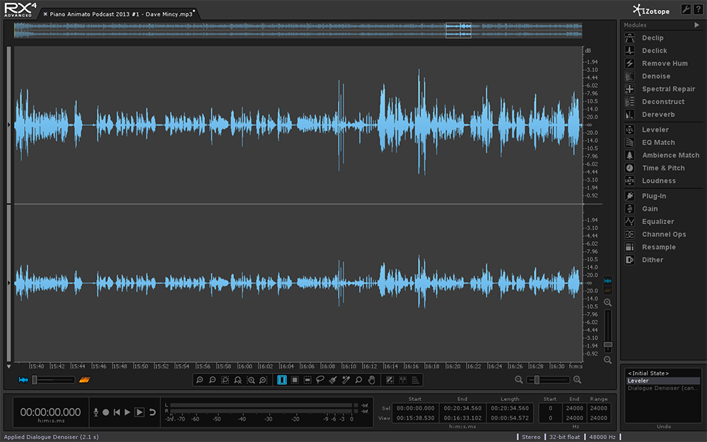Select Dialogue Denoiser step in undo history
707x442 pixels.
tap(663, 388)
